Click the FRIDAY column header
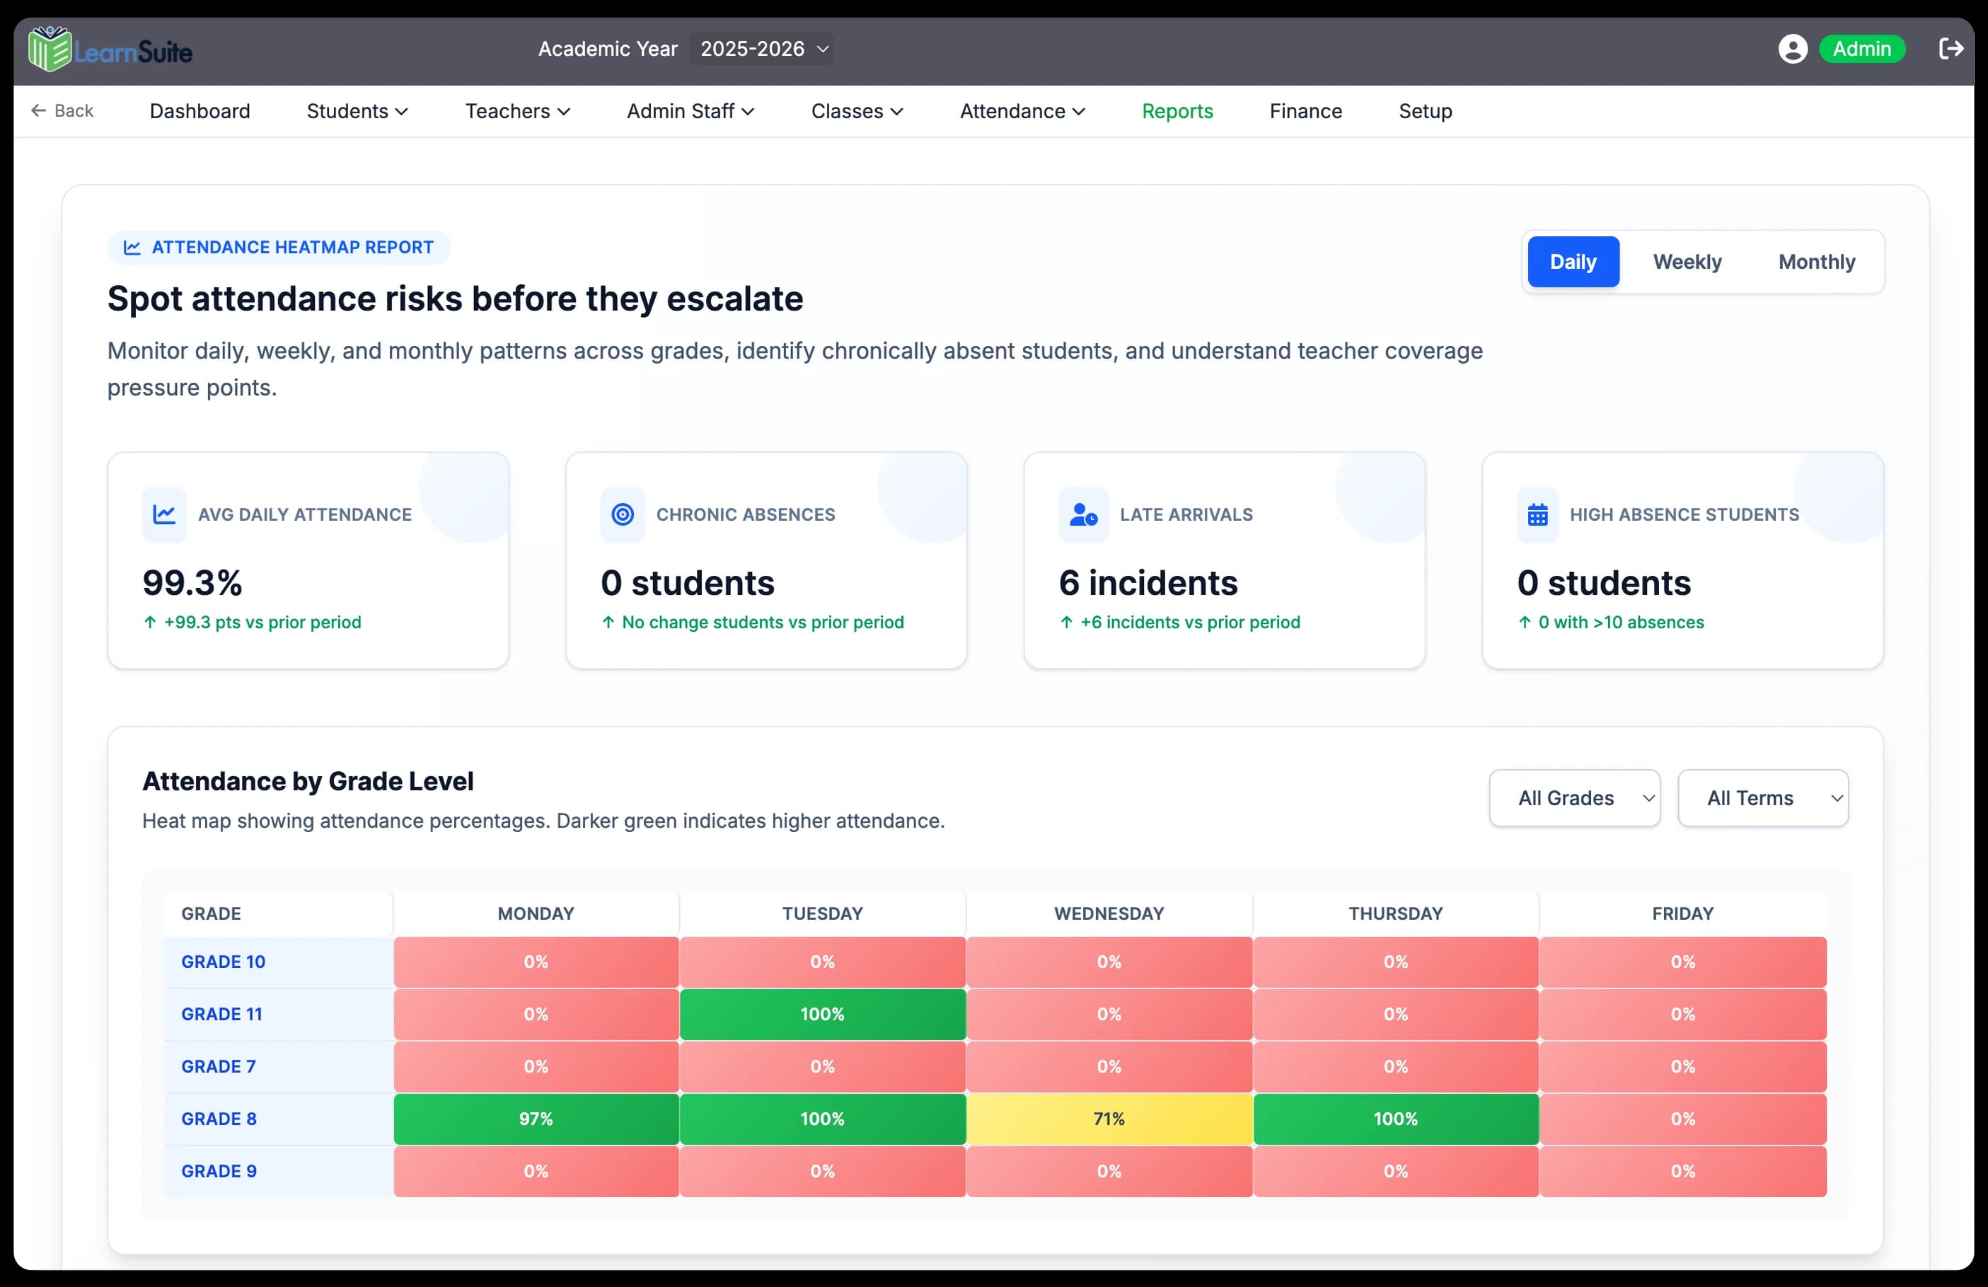Screen dimensions: 1988x1287 pos(1682,913)
